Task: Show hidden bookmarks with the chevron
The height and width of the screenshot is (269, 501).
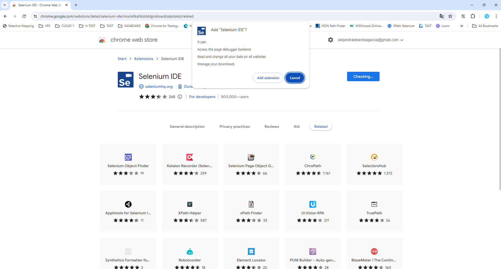Action: [461, 26]
